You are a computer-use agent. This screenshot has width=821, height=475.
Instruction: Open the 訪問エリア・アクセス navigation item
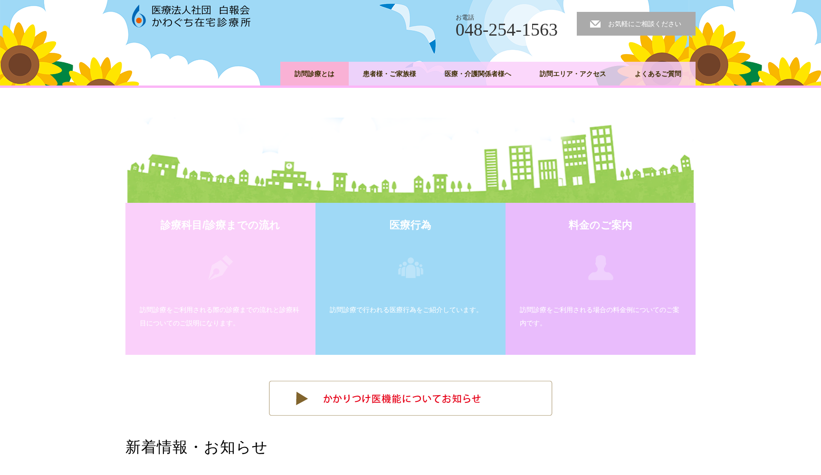573,74
